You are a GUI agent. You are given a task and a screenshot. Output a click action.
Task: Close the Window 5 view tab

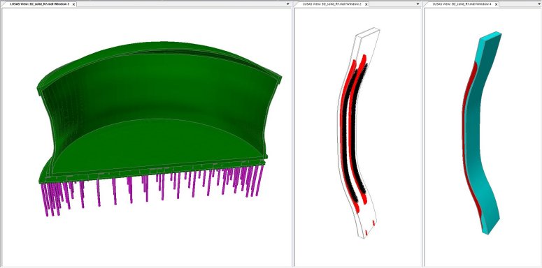pos(73,4)
